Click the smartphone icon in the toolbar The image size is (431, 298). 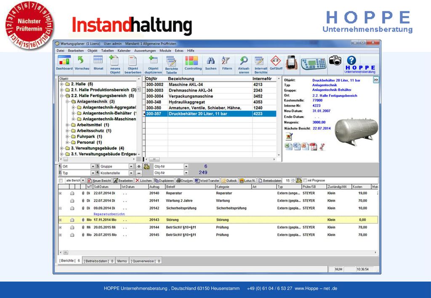pyautogui.click(x=292, y=63)
